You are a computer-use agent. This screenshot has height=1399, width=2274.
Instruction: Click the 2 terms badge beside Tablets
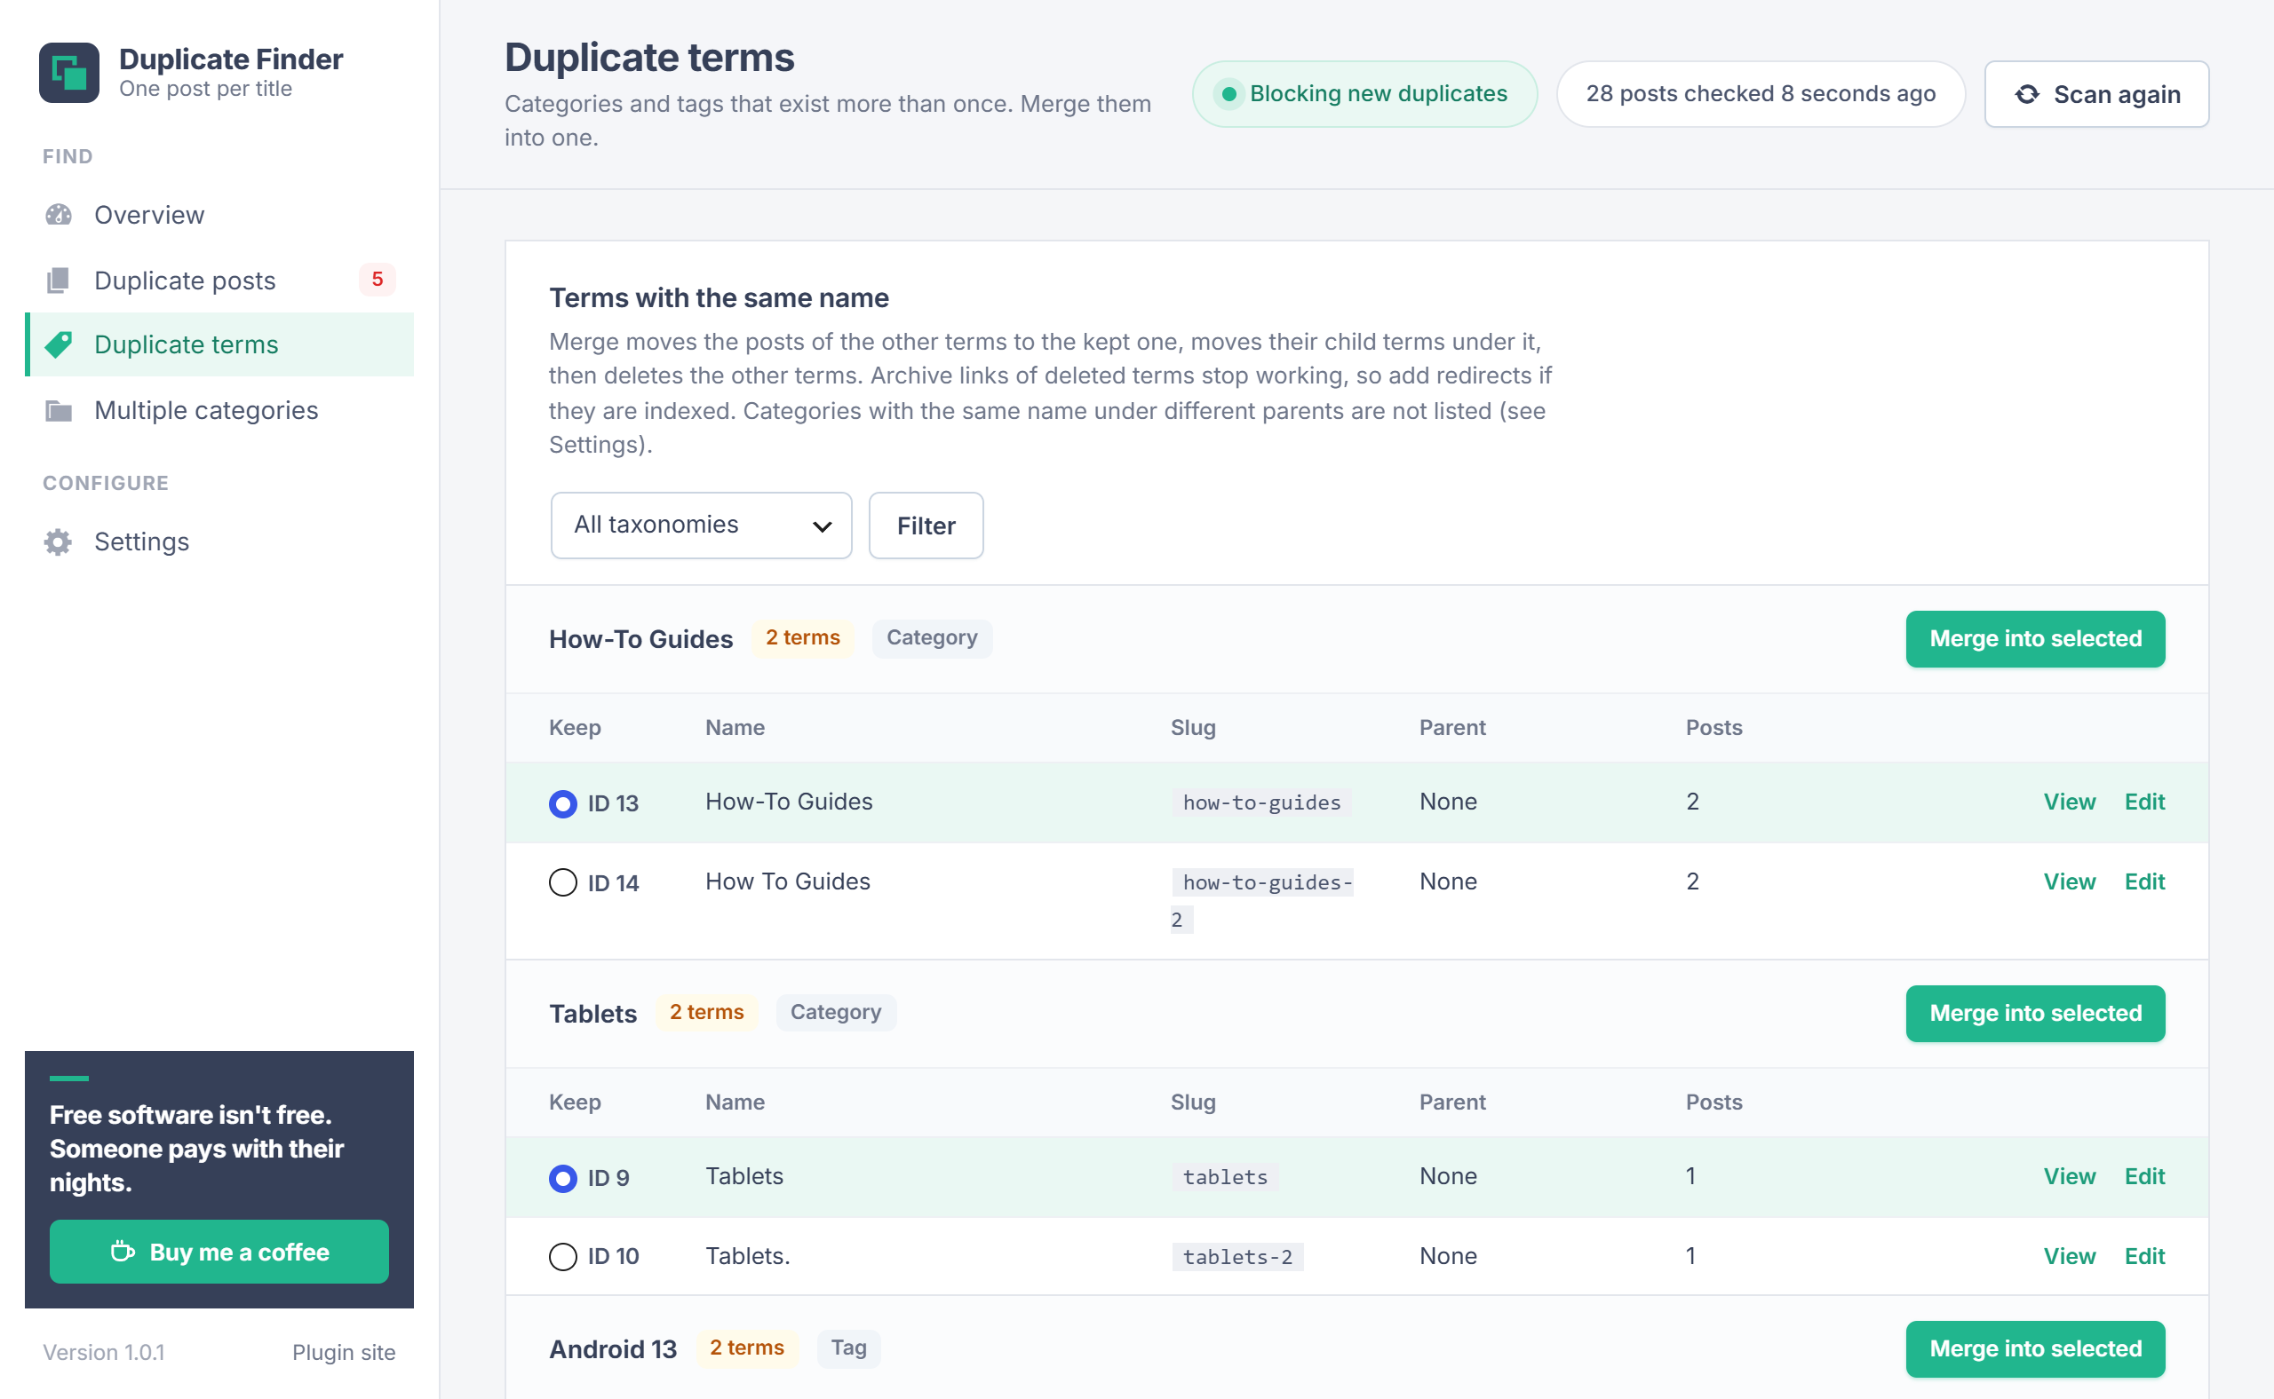(706, 1012)
